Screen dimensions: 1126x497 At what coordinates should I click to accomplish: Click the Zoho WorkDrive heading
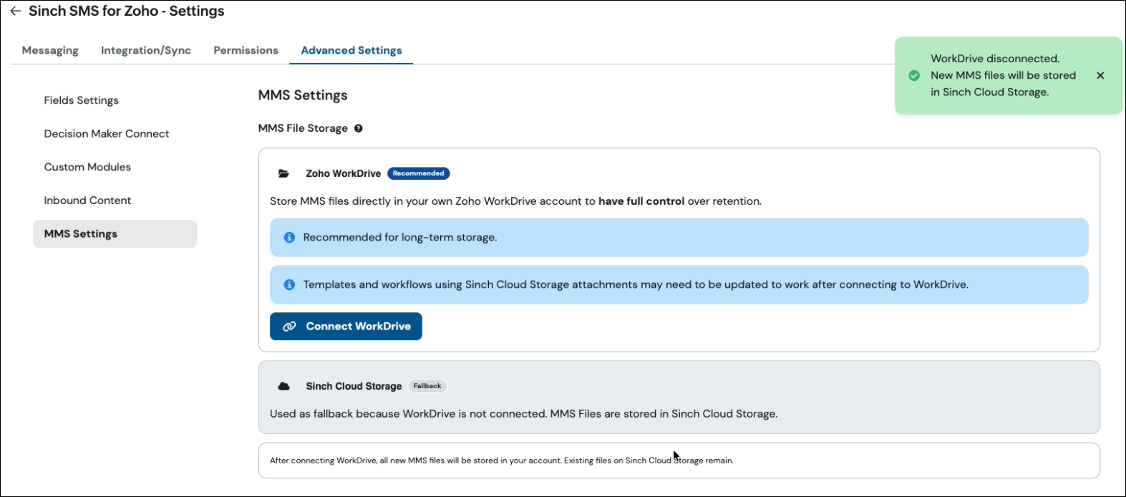pos(344,173)
